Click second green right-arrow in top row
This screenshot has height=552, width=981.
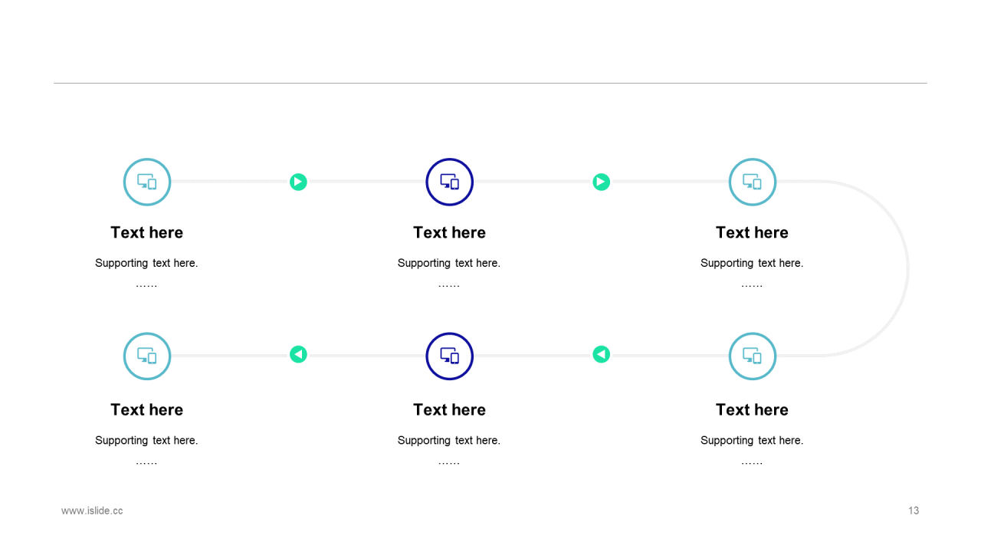tap(601, 182)
